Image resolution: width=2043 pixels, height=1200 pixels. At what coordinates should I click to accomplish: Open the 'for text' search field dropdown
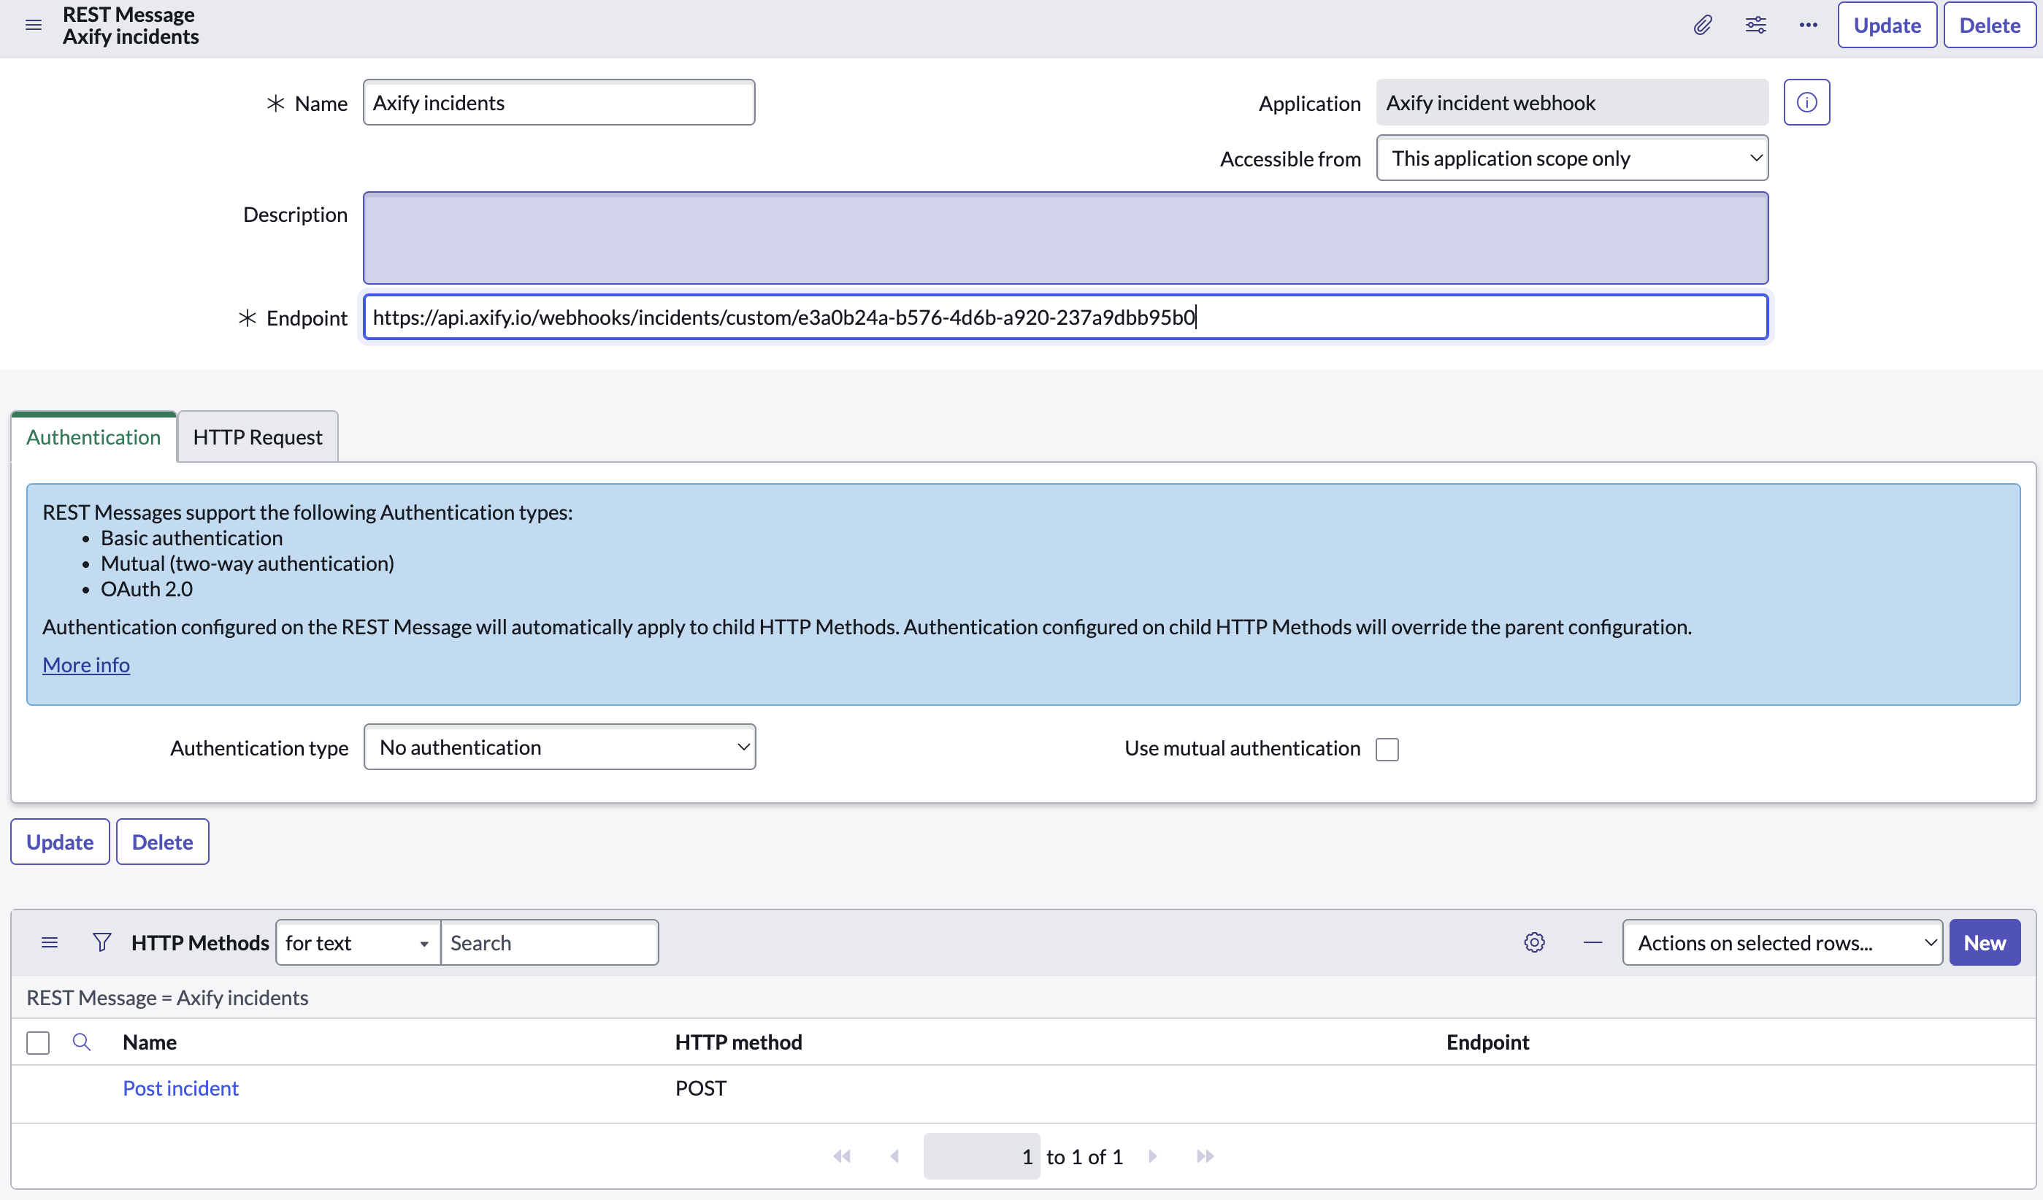point(358,942)
